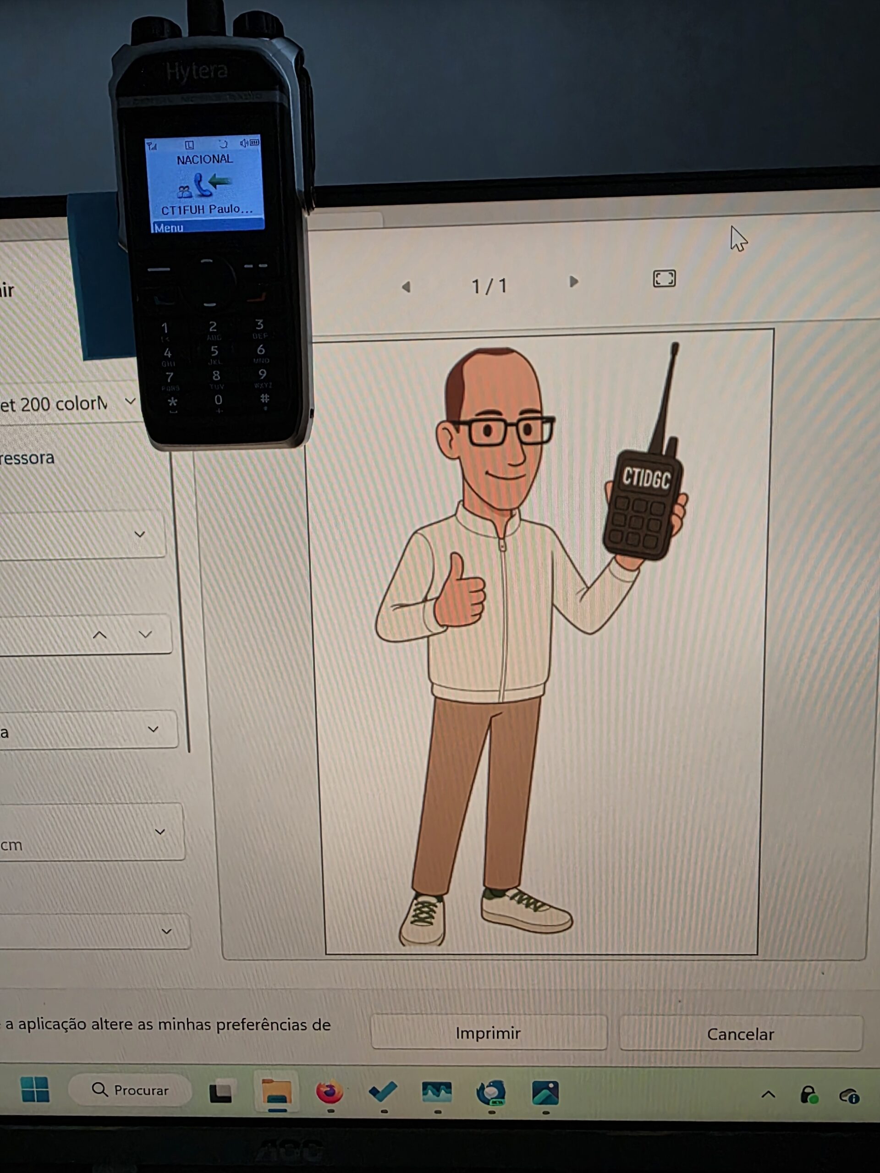Screen dimensions: 880x1173
Task: Open the '200 colorM' printer dropdown
Action: (x=69, y=404)
